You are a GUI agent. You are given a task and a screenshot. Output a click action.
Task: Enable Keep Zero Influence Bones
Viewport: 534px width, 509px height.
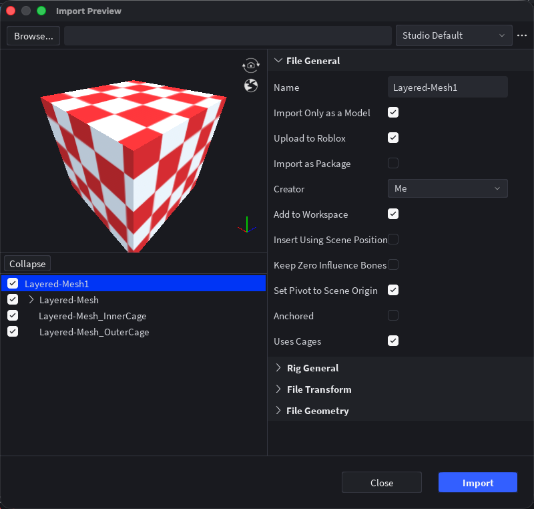coord(393,265)
